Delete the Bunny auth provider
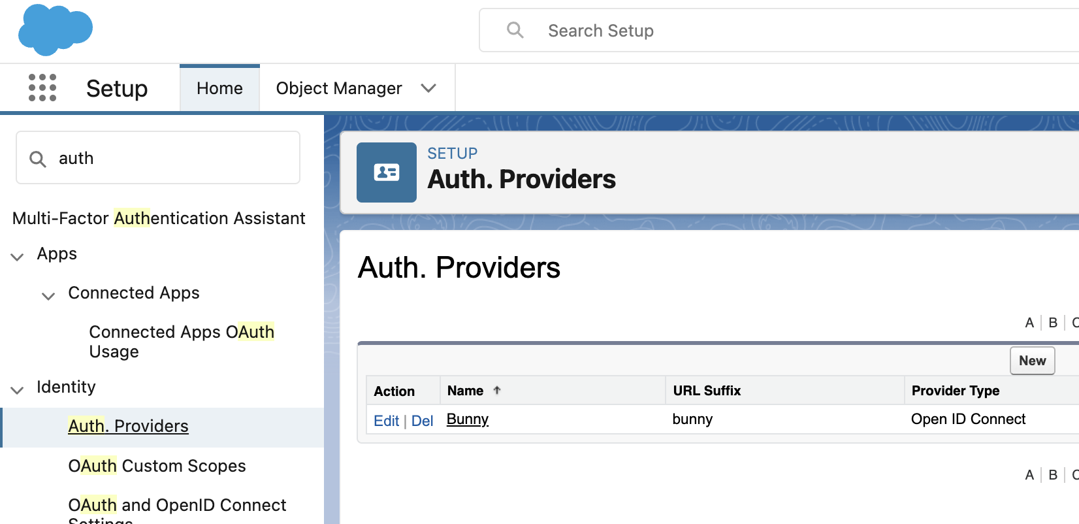Viewport: 1079px width, 524px height. [422, 421]
